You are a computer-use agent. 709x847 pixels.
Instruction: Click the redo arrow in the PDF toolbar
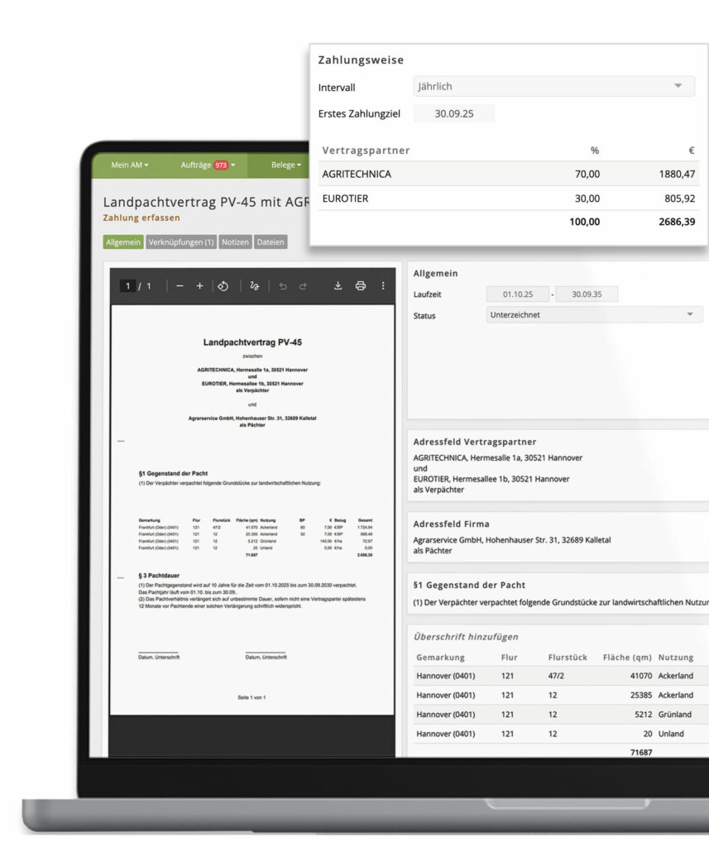tap(303, 286)
